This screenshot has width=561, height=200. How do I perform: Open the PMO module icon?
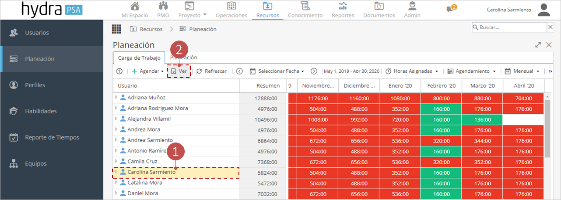163,6
